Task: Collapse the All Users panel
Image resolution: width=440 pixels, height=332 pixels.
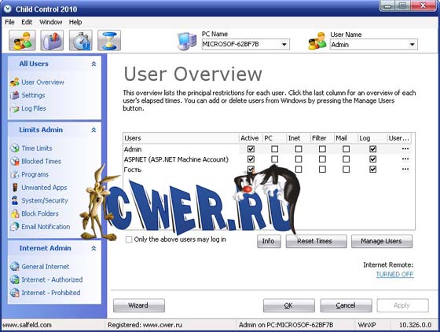Action: [x=93, y=64]
